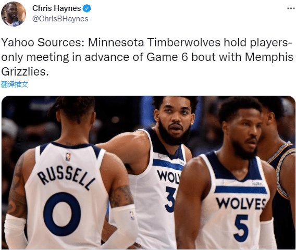The height and width of the screenshot is (250, 296).
Task: Click the tweet text about Game 6
Action: tap(147, 57)
